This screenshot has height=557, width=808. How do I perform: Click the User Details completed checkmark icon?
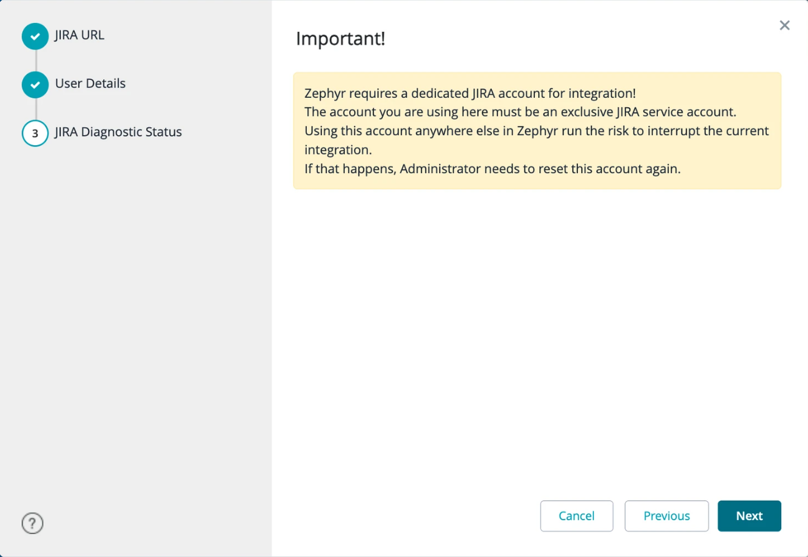click(x=35, y=85)
